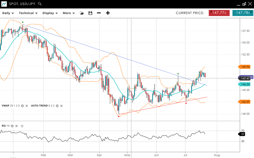Save the chart with floppy disk icon
The image size is (254, 158).
click(90, 13)
